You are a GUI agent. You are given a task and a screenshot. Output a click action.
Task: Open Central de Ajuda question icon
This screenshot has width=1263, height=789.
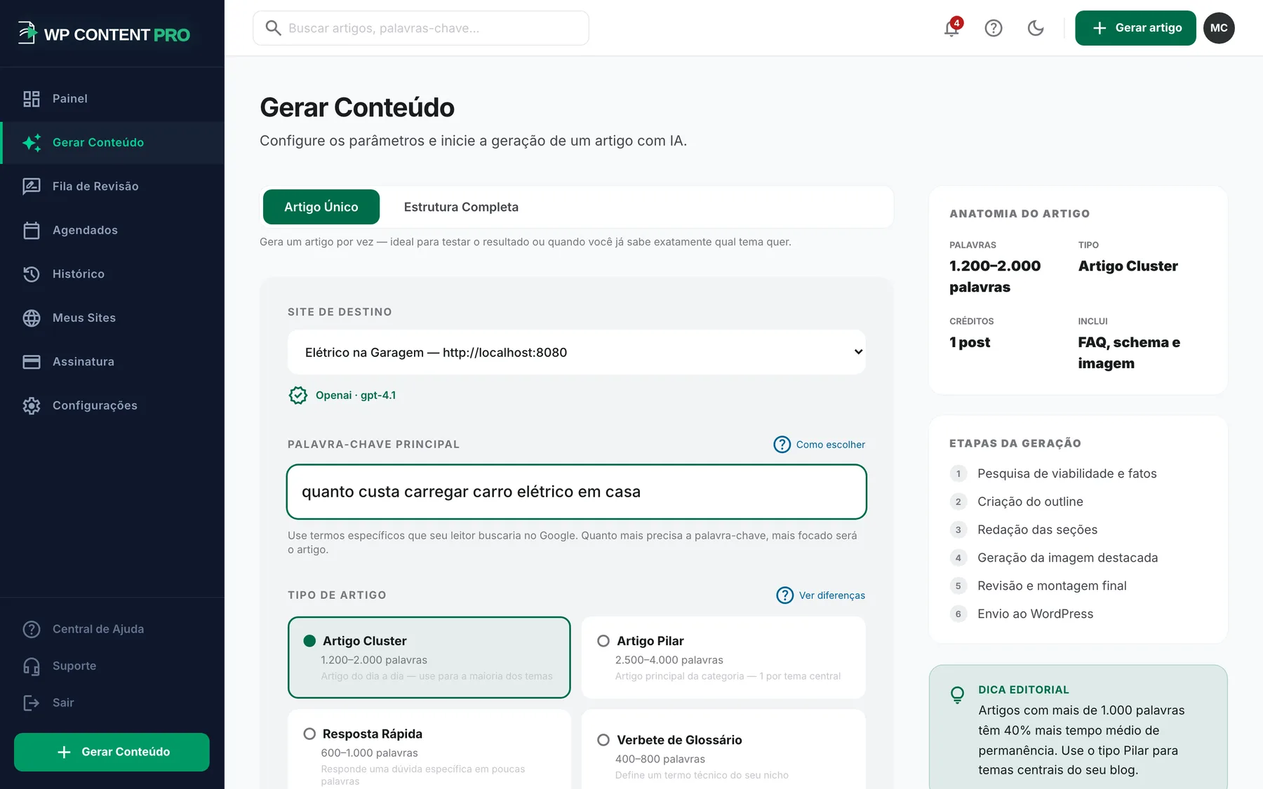(x=32, y=629)
